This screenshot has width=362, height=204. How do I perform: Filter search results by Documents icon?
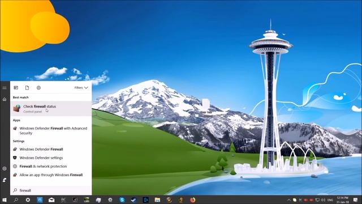coord(27,88)
